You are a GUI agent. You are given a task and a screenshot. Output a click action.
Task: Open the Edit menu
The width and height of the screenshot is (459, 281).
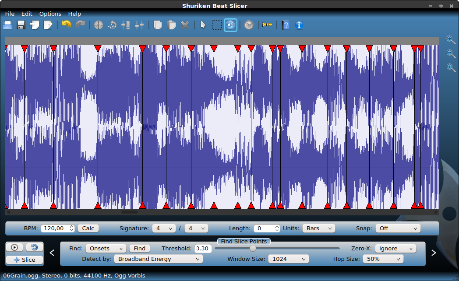click(27, 14)
